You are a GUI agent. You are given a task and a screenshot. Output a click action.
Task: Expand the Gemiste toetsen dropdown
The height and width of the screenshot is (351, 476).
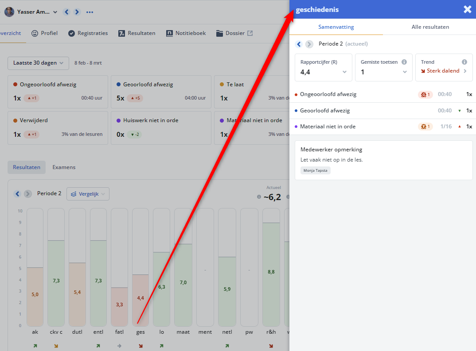tap(384, 68)
